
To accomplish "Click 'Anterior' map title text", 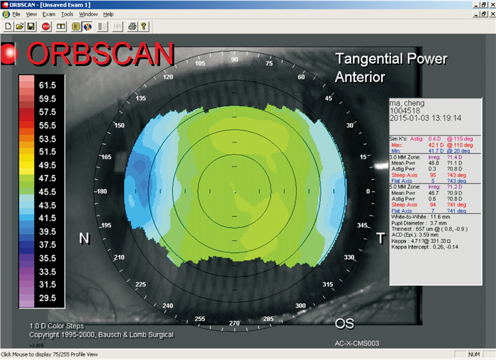I will coord(360,77).
